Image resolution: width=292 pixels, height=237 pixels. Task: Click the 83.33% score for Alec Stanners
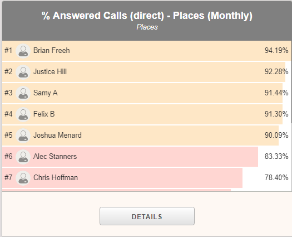[x=276, y=156]
